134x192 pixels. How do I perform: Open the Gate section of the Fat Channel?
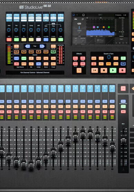tap(24, 52)
